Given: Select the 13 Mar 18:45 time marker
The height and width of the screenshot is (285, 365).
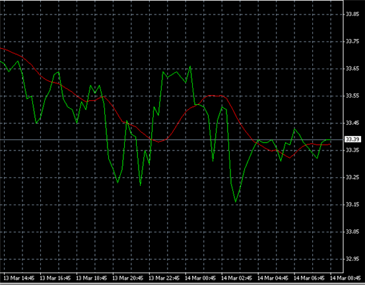Looking at the screenshot, I should tap(92, 278).
